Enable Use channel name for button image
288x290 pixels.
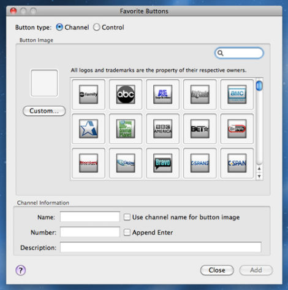tap(127, 217)
